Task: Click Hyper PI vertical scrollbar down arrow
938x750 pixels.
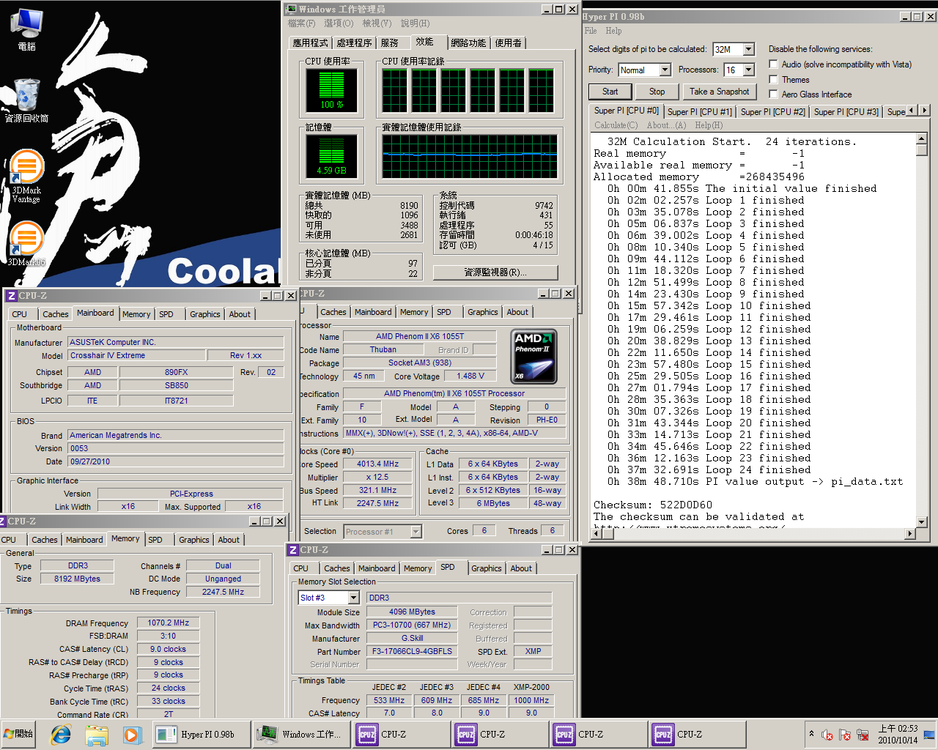Action: point(922,522)
